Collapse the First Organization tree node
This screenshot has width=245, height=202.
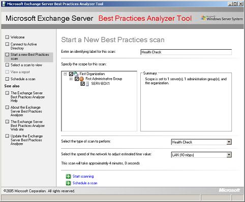click(65, 74)
